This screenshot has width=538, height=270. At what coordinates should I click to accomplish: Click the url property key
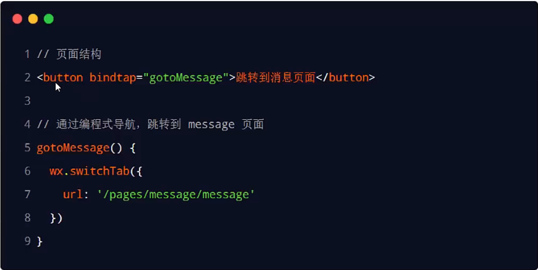(72, 194)
